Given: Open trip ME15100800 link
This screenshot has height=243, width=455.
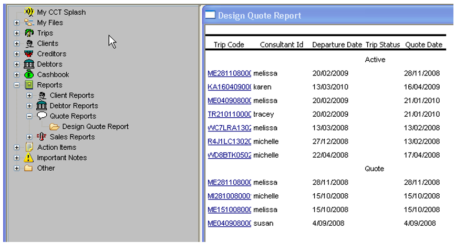Looking at the screenshot, I should click(x=229, y=209).
